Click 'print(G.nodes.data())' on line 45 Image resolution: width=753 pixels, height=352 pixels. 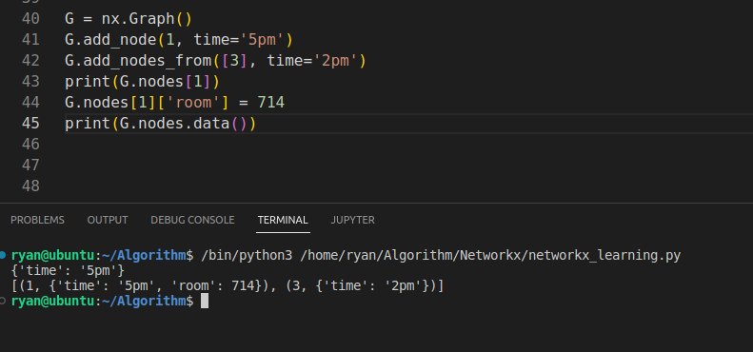tap(161, 124)
